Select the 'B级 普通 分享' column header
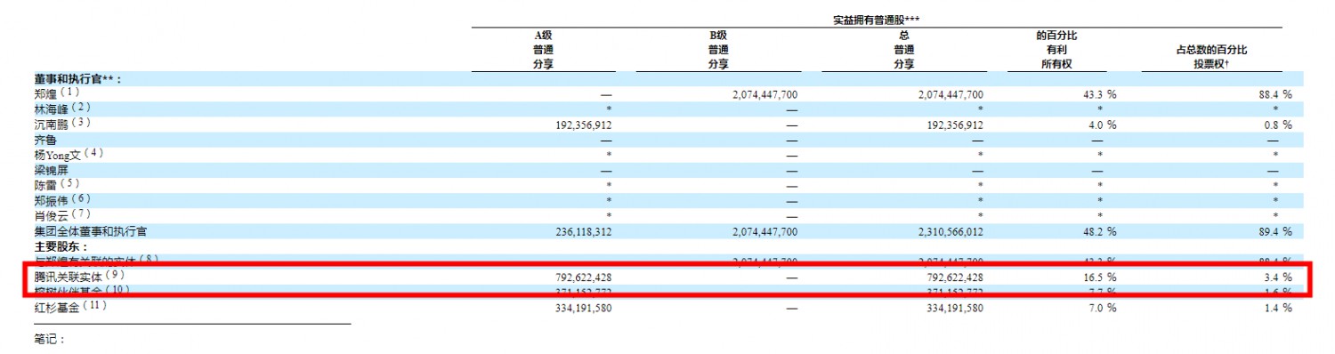 (718, 49)
